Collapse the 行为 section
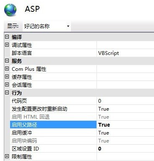The width and height of the screenshot is (154, 161). point(7,93)
